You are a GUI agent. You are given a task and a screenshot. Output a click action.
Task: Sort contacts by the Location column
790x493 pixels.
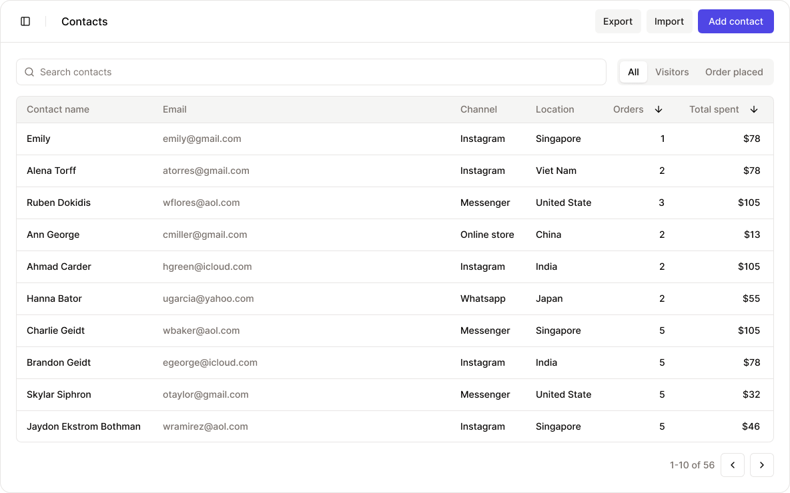pyautogui.click(x=554, y=109)
